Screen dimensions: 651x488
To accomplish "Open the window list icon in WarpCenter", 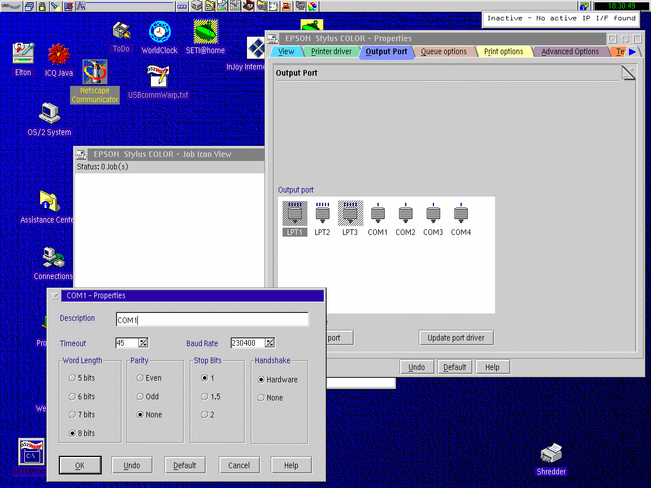I will click(x=29, y=6).
